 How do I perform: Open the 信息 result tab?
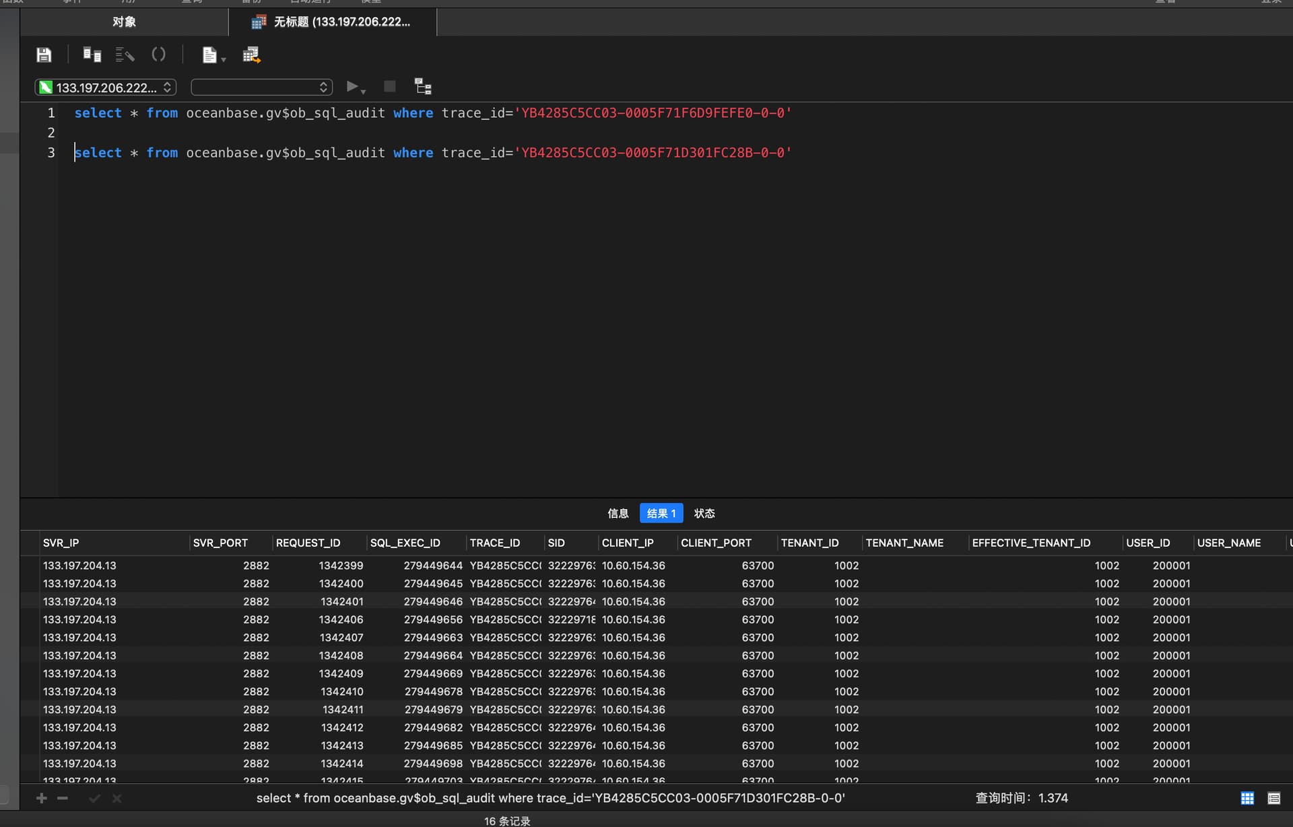(618, 513)
